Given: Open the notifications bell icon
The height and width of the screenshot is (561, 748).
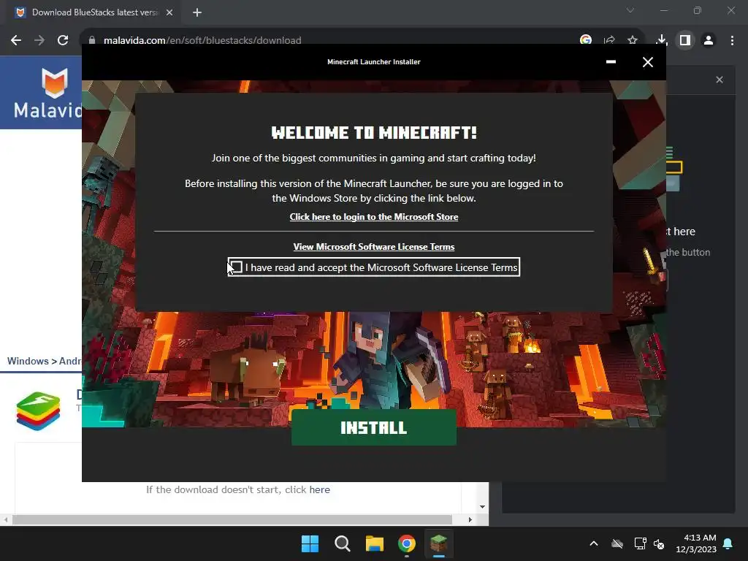Looking at the screenshot, I should tap(728, 543).
